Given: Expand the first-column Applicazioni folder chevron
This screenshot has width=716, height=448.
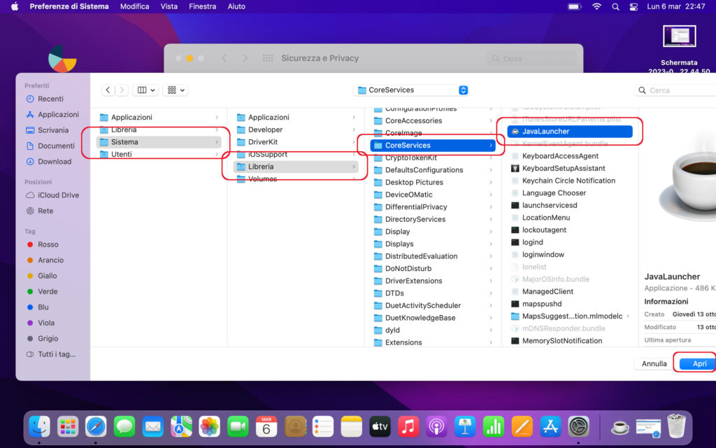Looking at the screenshot, I should (217, 118).
